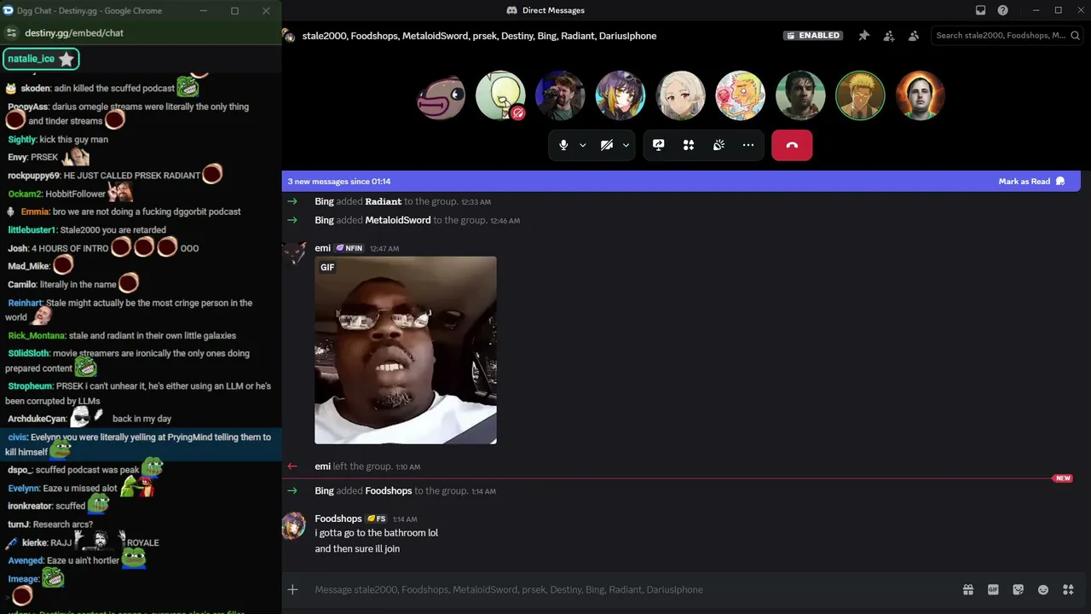Add friends to the group DM
This screenshot has height=614, width=1091.
(889, 36)
